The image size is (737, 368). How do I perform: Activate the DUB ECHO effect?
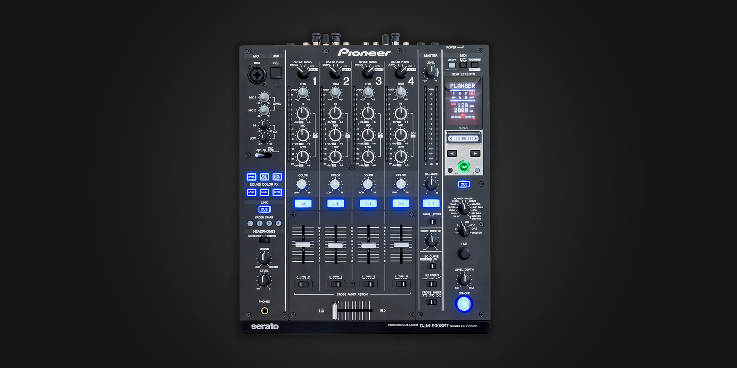[264, 177]
